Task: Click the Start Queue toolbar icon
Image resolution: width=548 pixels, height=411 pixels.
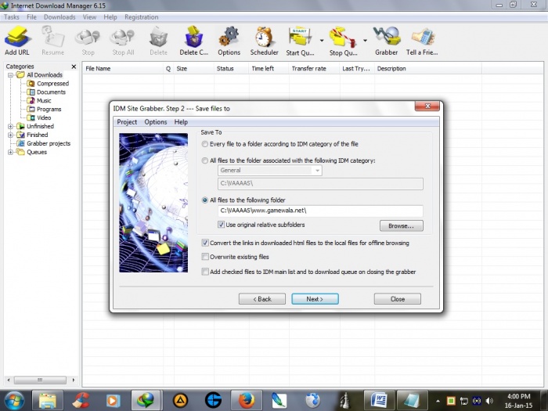Action: [300, 41]
